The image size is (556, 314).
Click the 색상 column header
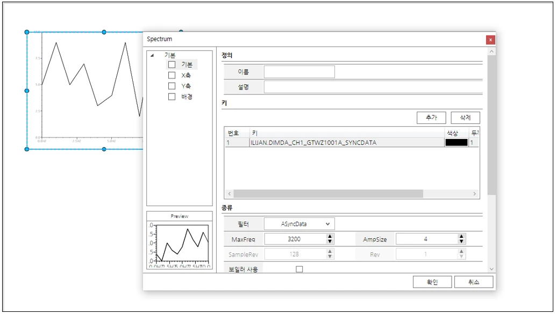click(457, 133)
